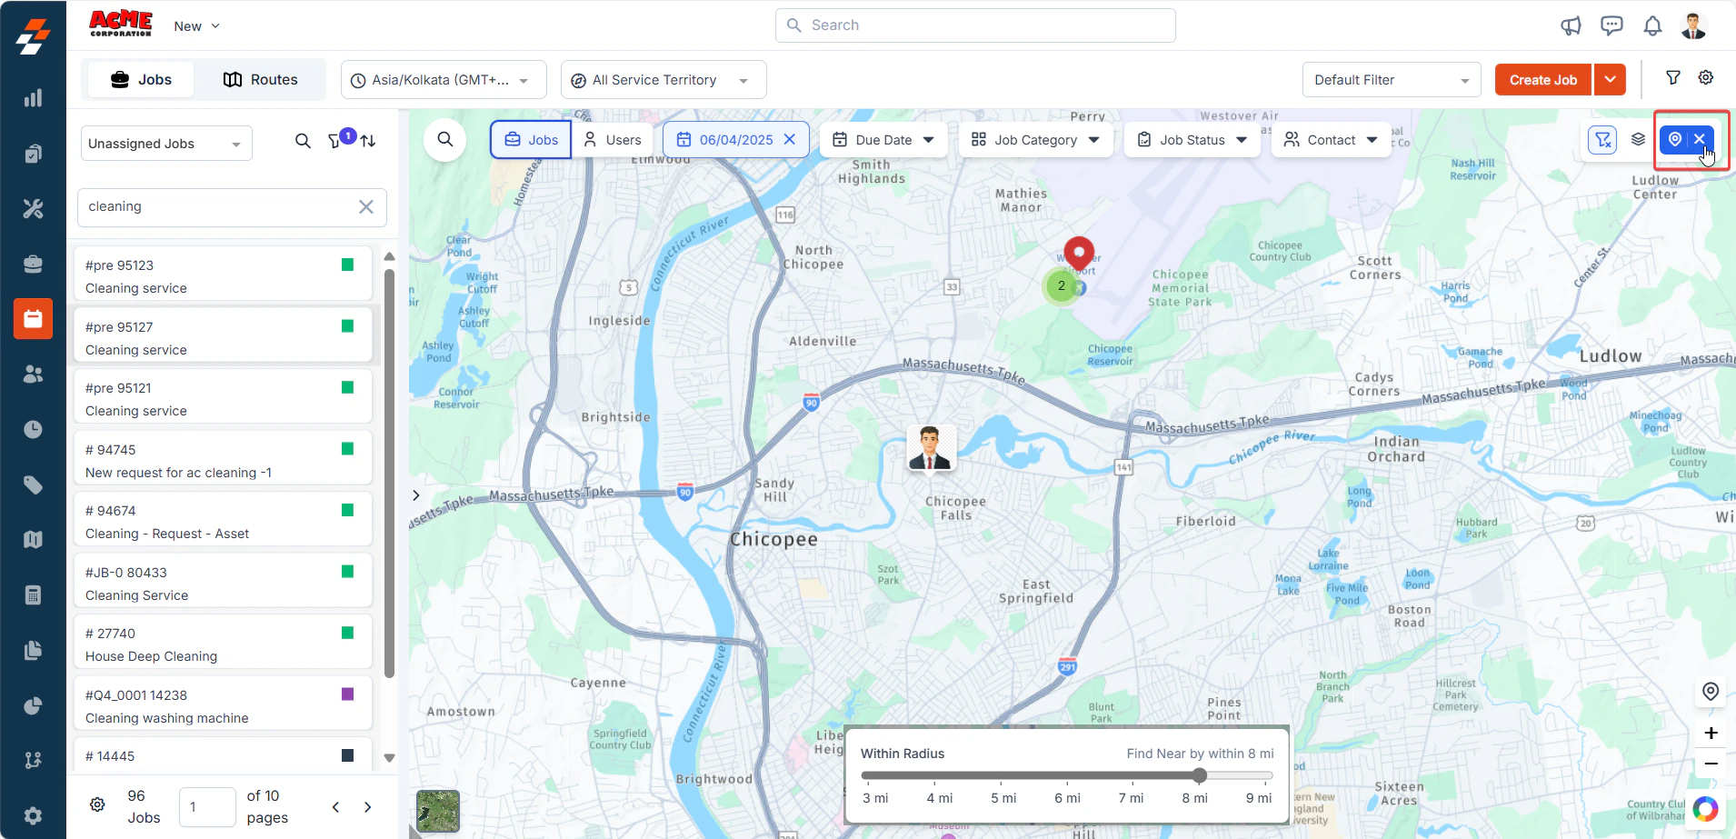Open the House Deep Cleaning job

pyautogui.click(x=223, y=644)
